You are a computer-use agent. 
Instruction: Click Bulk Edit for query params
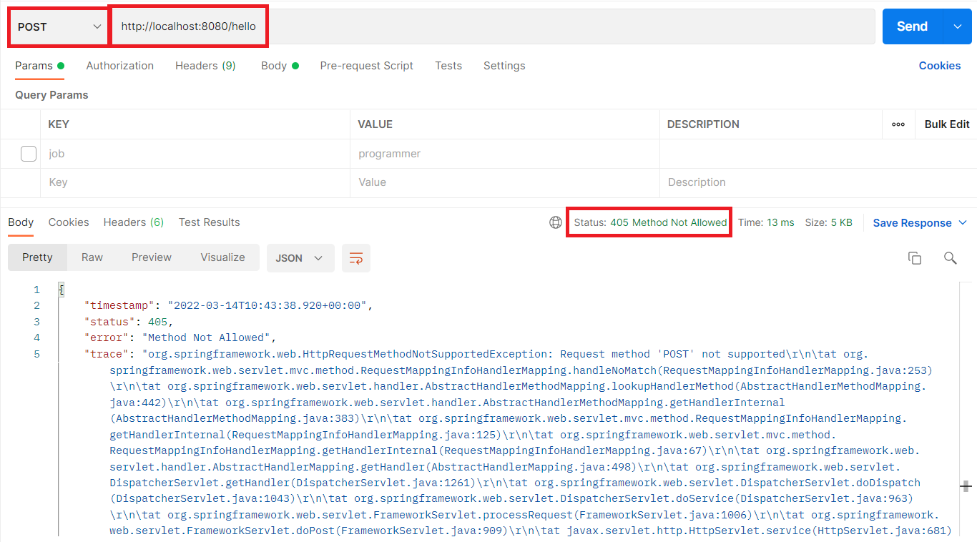coord(947,124)
